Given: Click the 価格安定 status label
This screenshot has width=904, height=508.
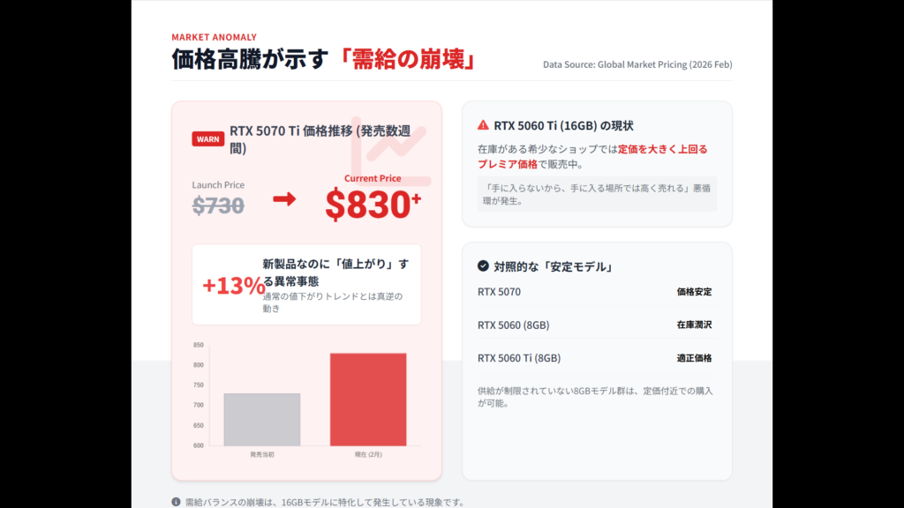Looking at the screenshot, I should (694, 292).
